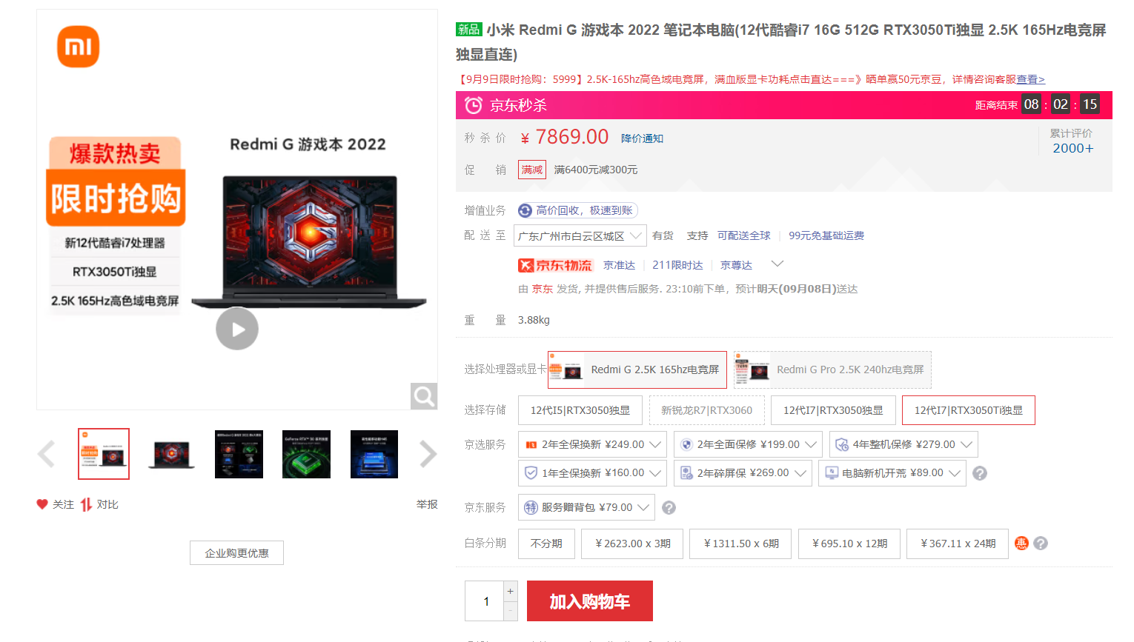Click 京准达 delivery service
1134x642 pixels.
(x=619, y=265)
